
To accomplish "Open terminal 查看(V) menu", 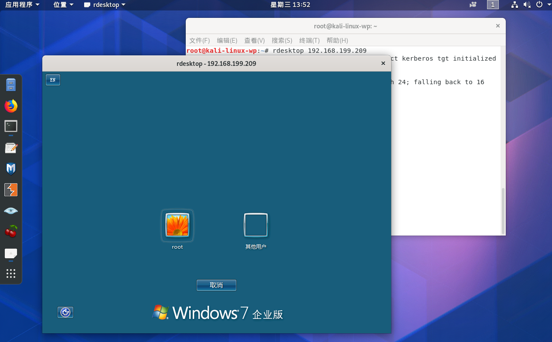I will pos(255,41).
